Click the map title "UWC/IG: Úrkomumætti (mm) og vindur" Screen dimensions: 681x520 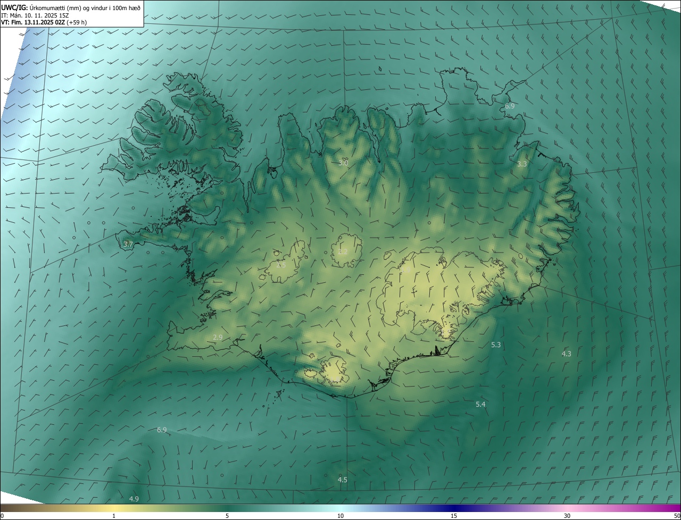[71, 7]
